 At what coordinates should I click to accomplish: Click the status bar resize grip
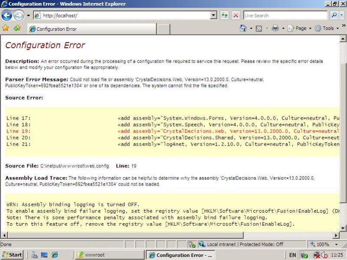point(344,245)
